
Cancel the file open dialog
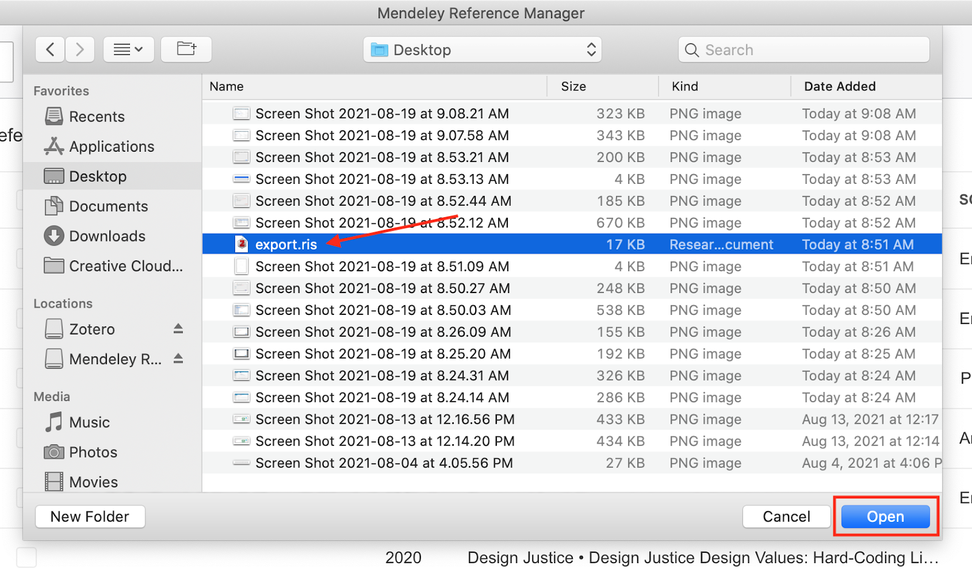[x=786, y=516]
